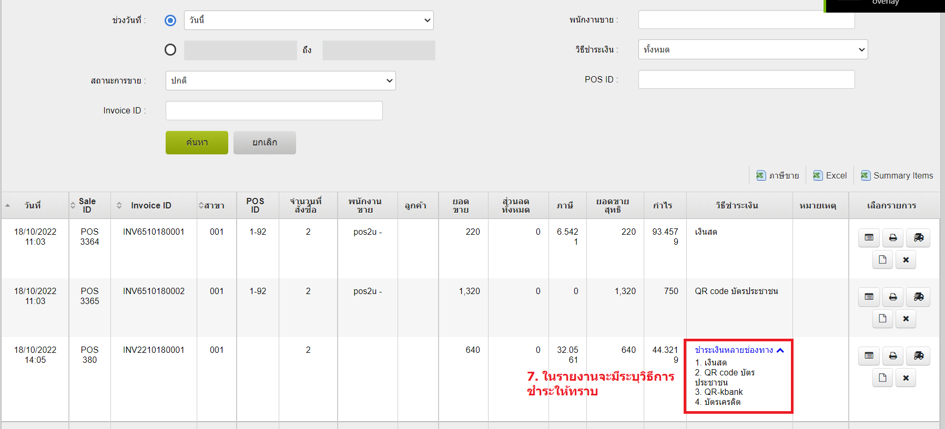Sort by สาขา column arrows
Screen dimensions: 945x429
click(x=201, y=205)
